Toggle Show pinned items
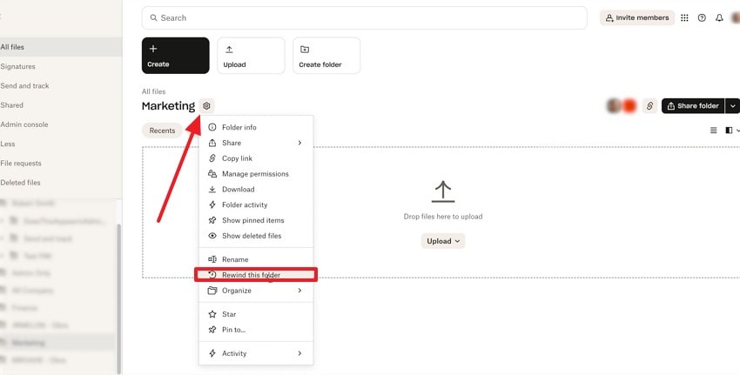The height and width of the screenshot is (375, 740). coord(252,220)
